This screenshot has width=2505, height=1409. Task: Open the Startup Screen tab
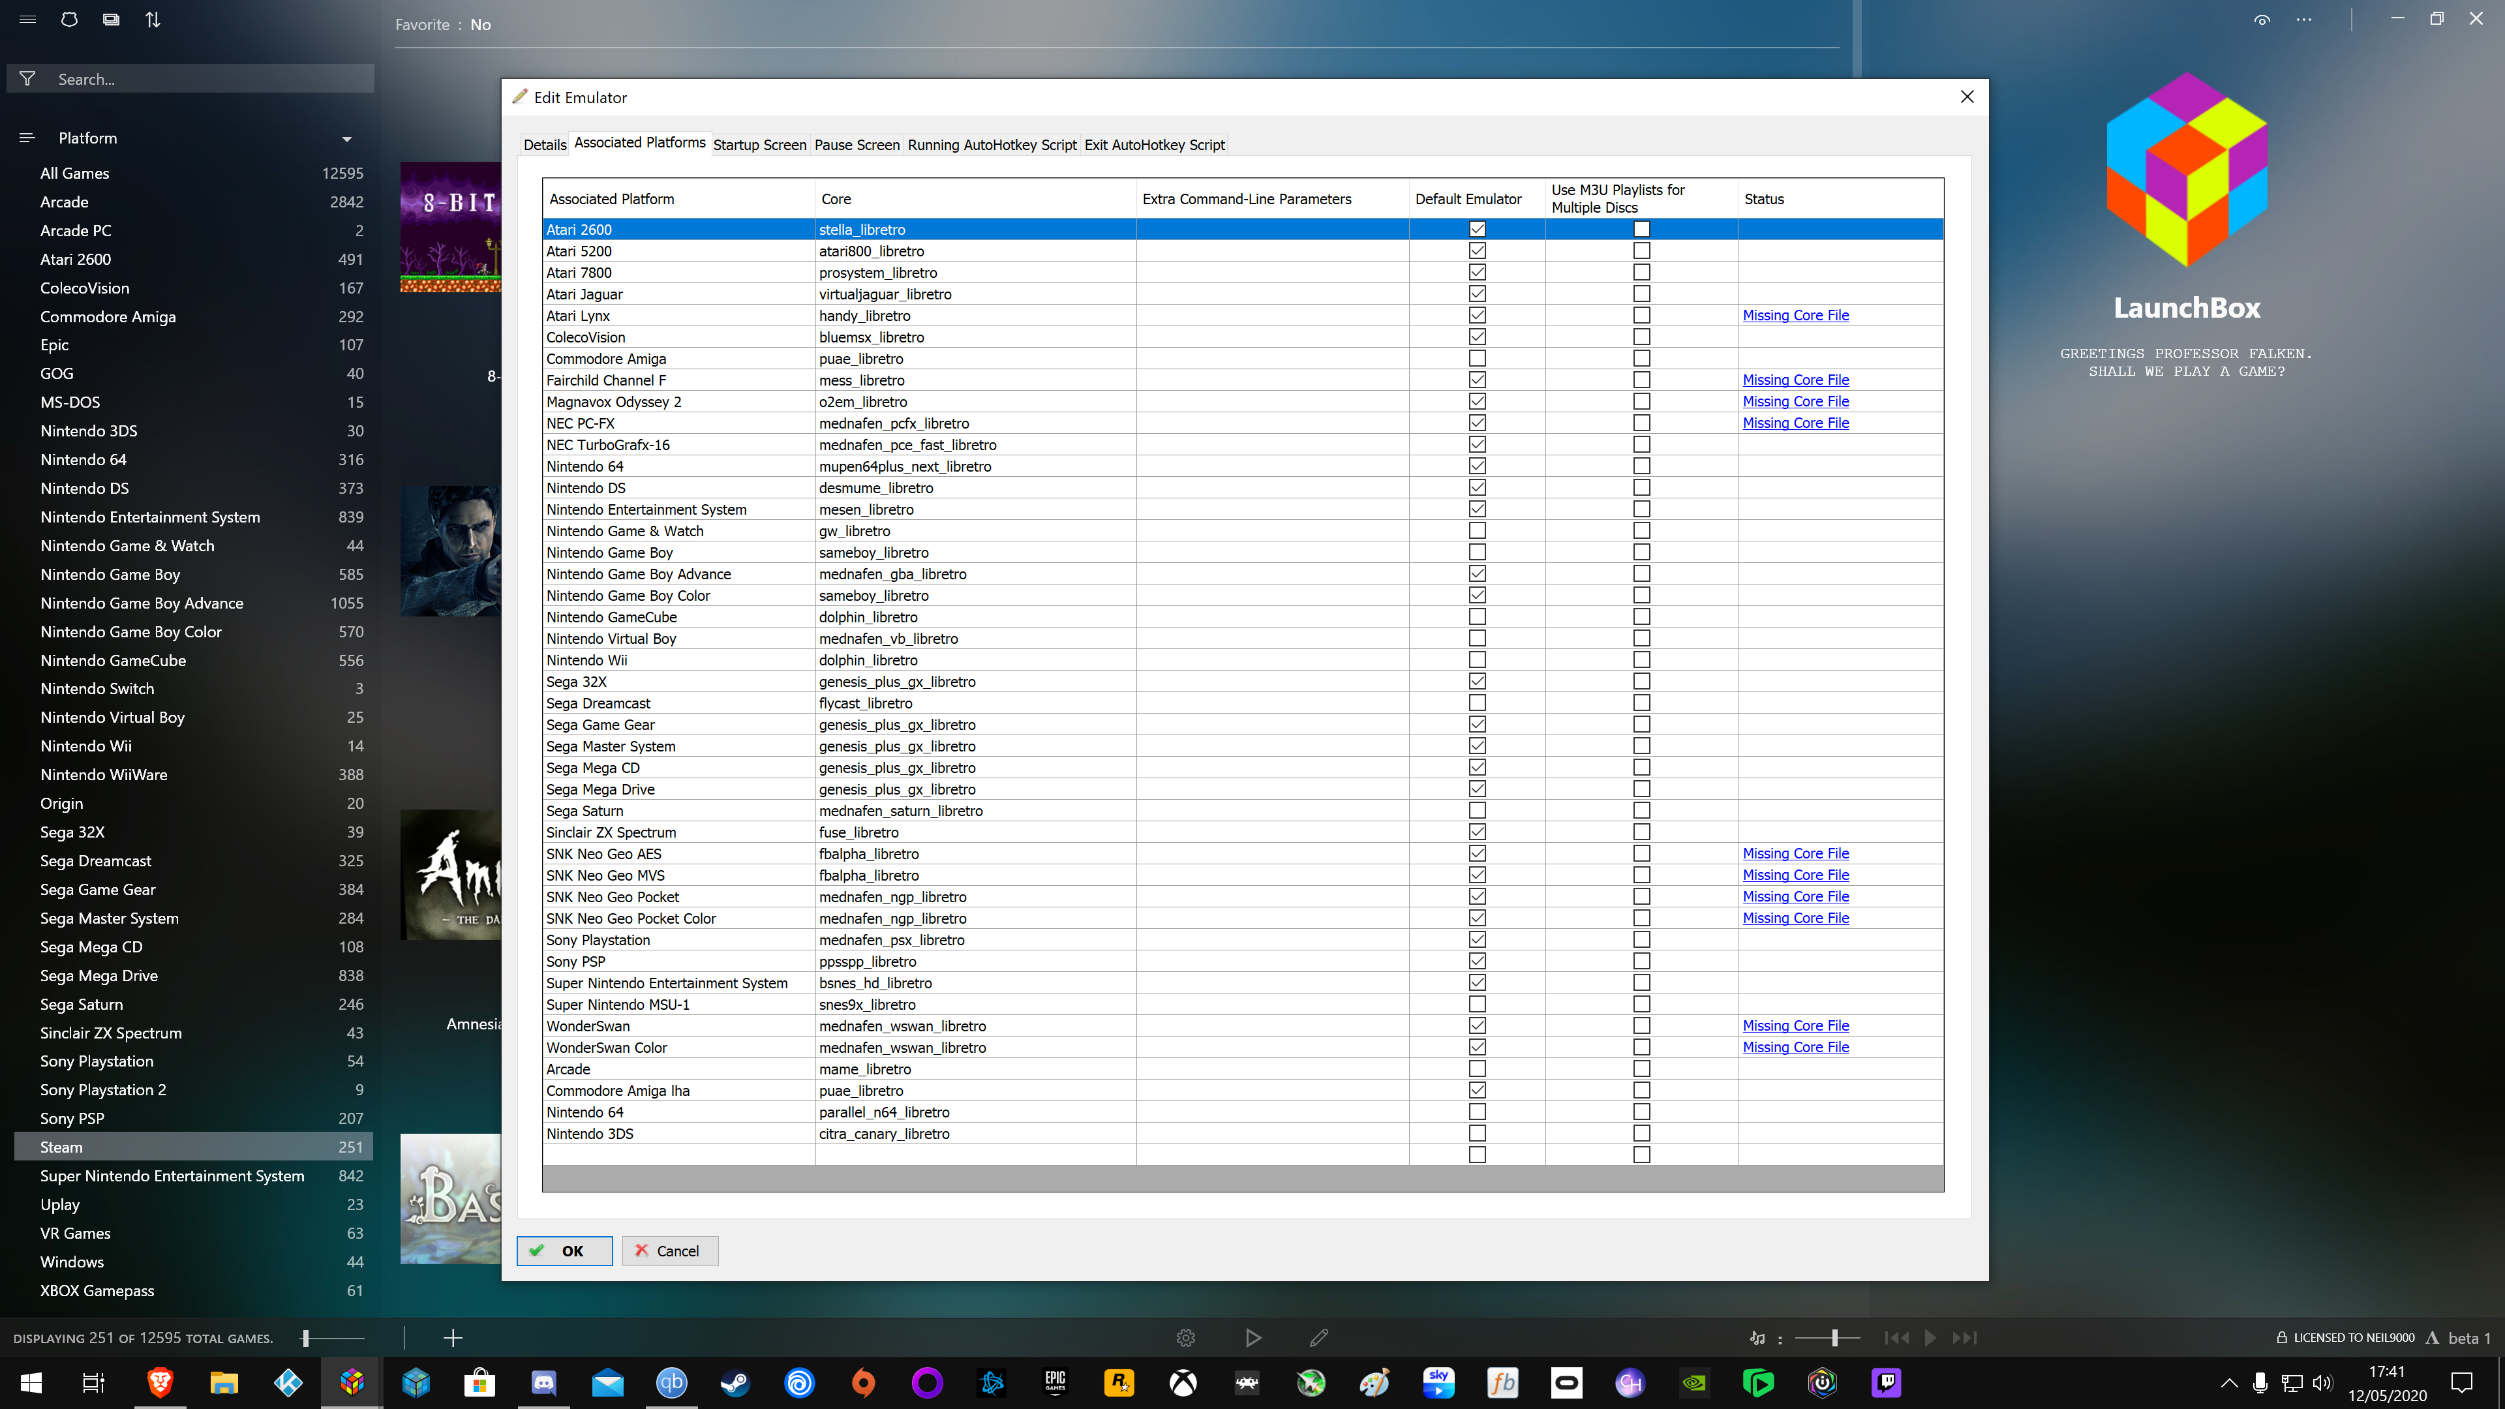[759, 145]
